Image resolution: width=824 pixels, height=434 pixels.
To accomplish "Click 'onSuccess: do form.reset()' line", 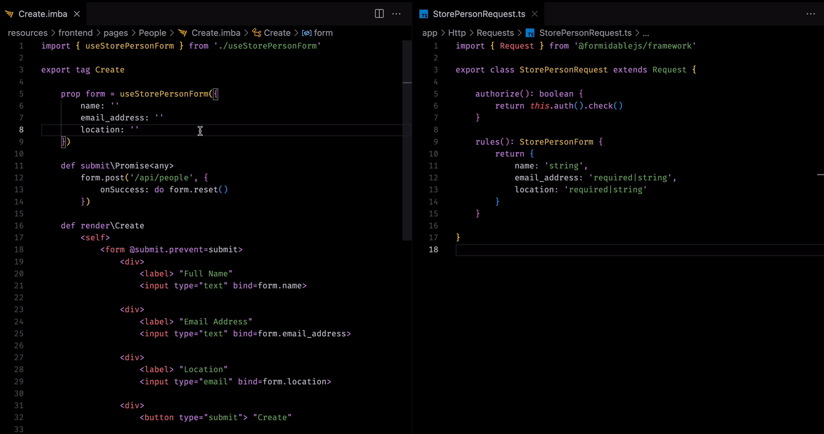I will point(164,190).
